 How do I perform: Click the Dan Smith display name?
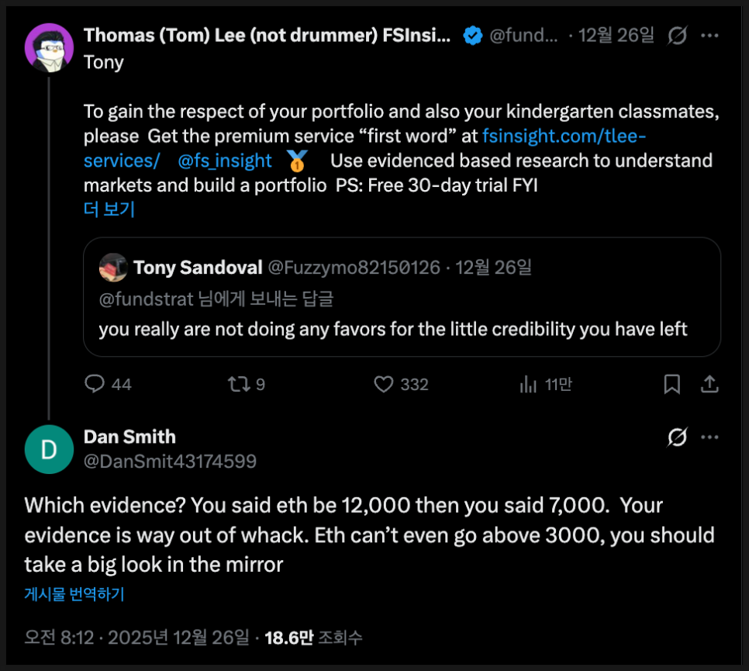pos(129,437)
